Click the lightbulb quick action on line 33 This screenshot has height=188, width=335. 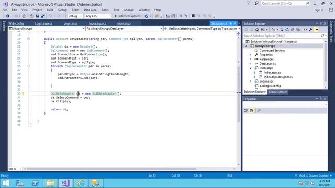tap(23, 93)
